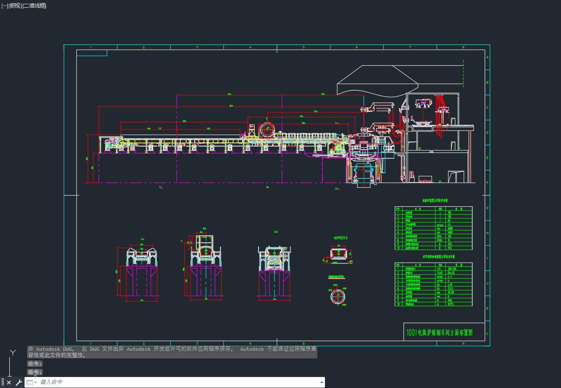Show recent commands list dropdown
Screen dimensions: 561x388
(32, 382)
